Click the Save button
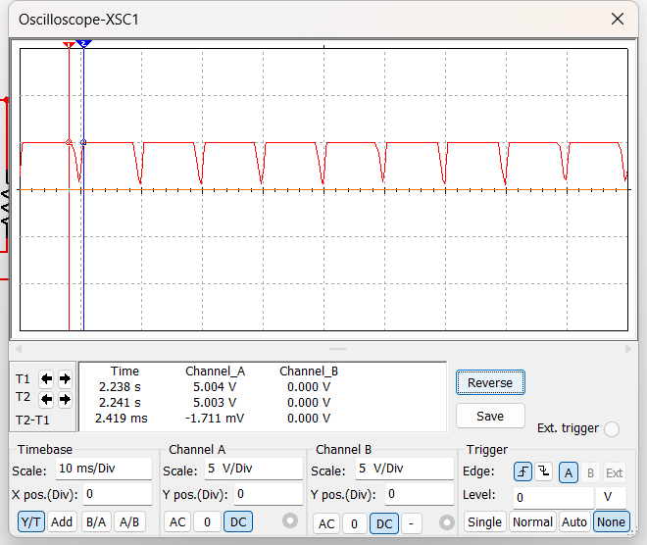This screenshot has height=545, width=647. coord(490,416)
